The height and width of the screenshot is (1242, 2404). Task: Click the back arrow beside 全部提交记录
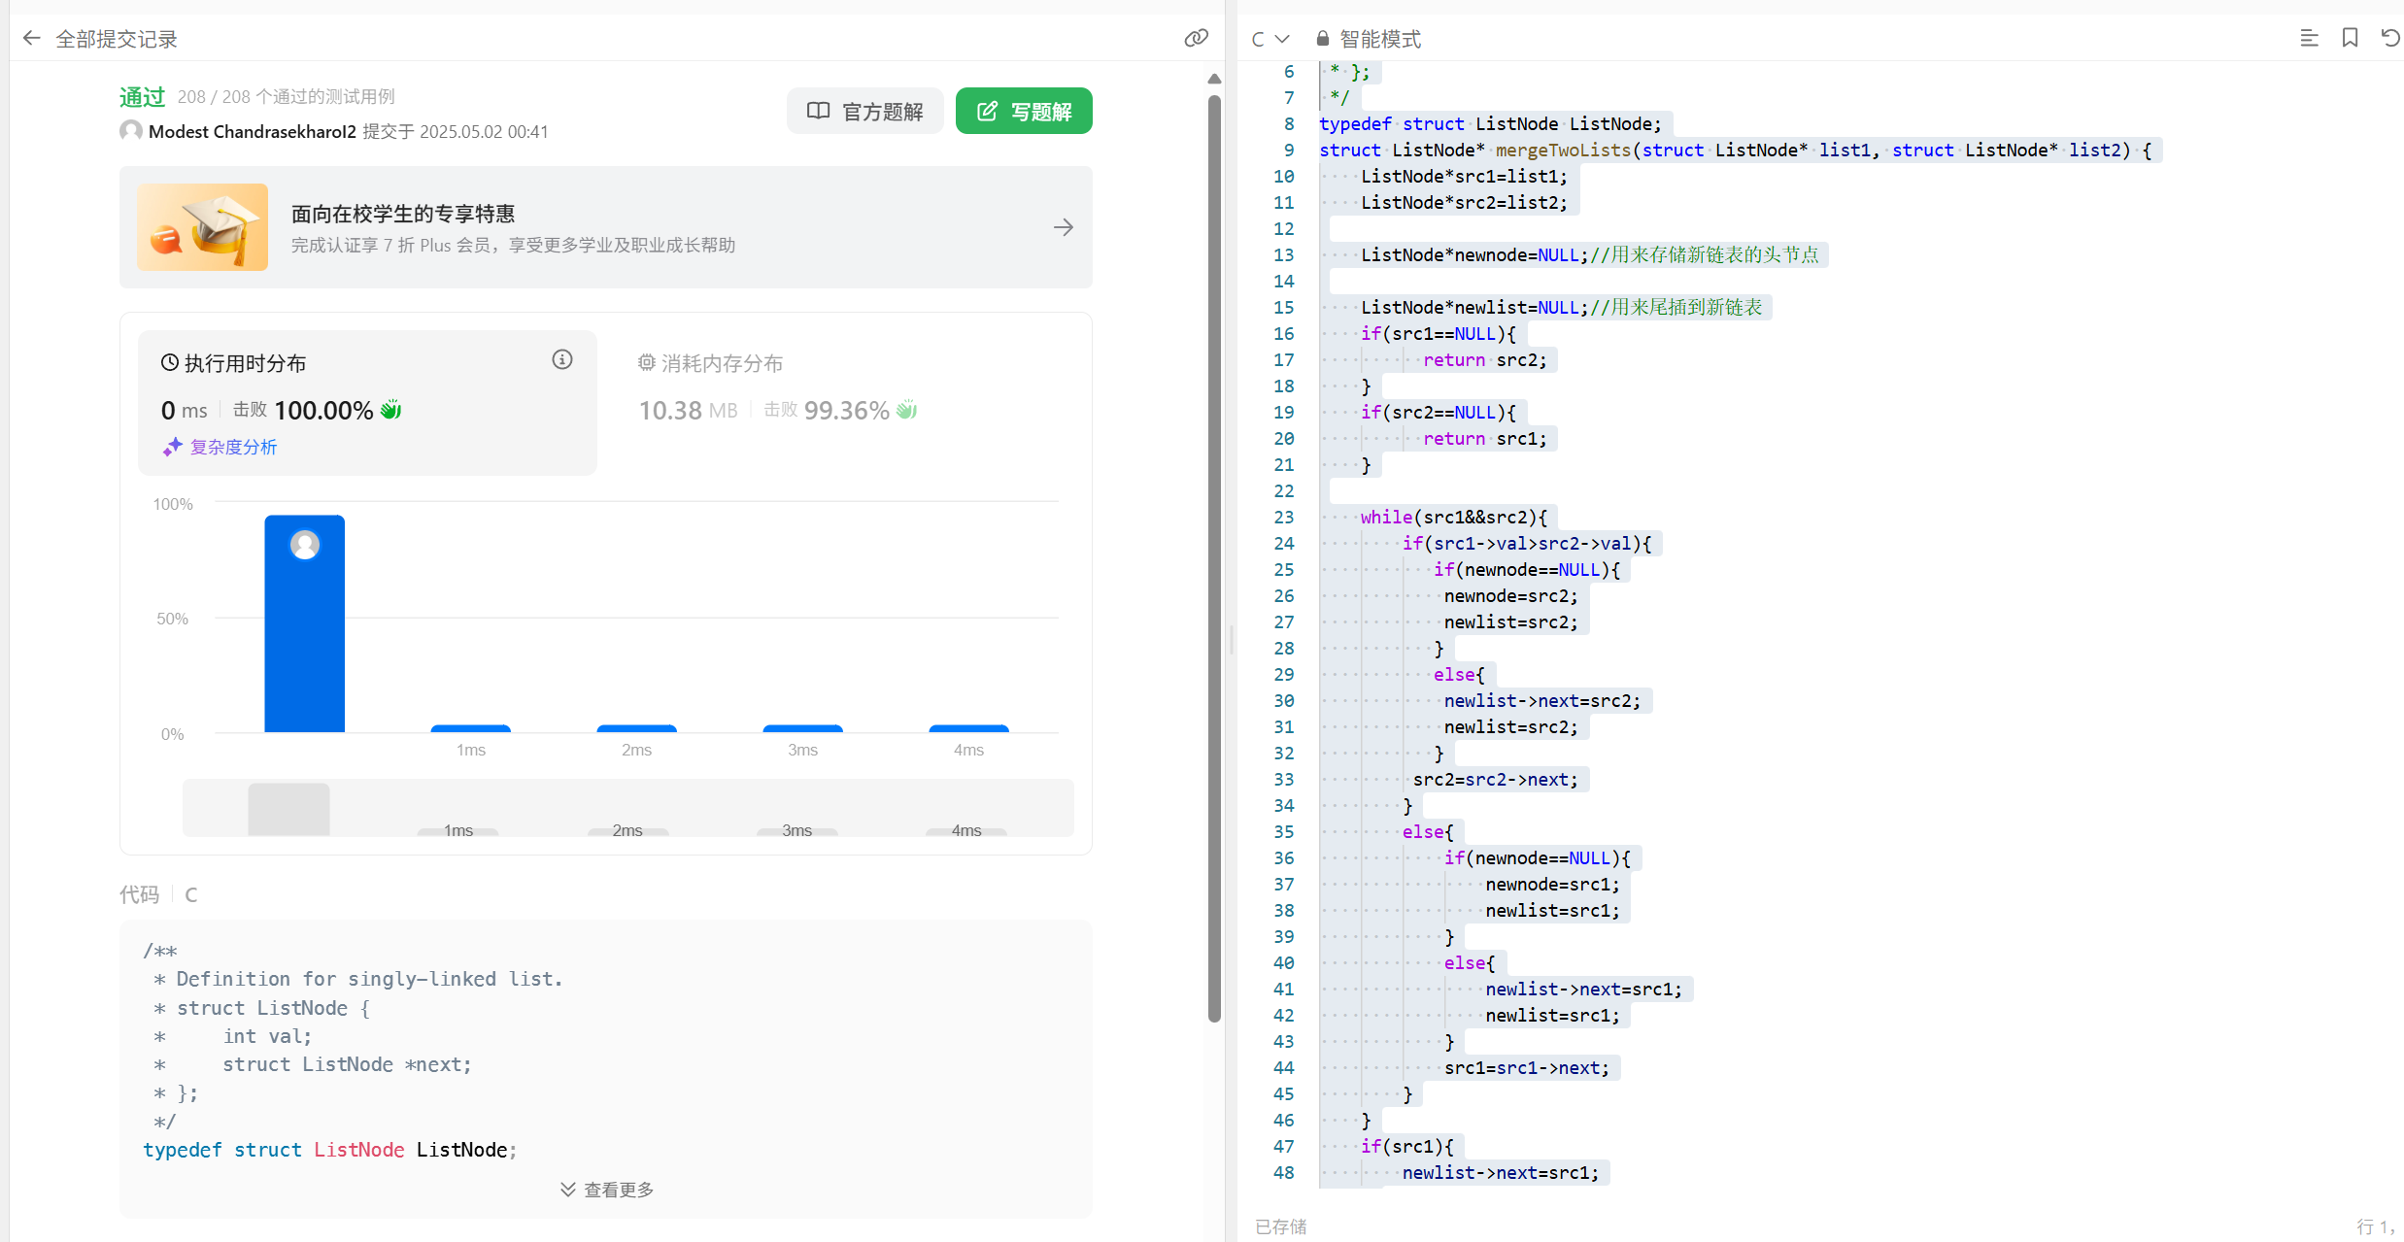(x=32, y=39)
